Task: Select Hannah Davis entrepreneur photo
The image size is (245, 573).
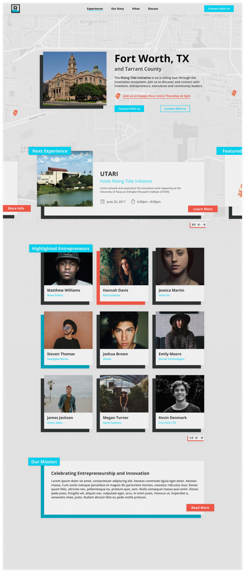Action: point(124,266)
